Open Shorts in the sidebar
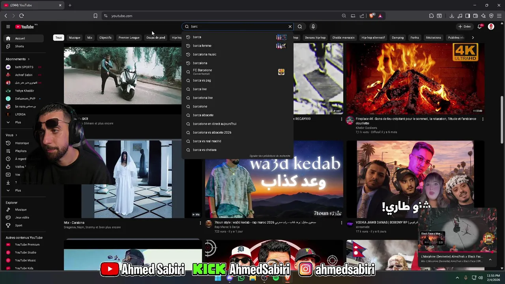The height and width of the screenshot is (284, 505). click(x=23, y=46)
